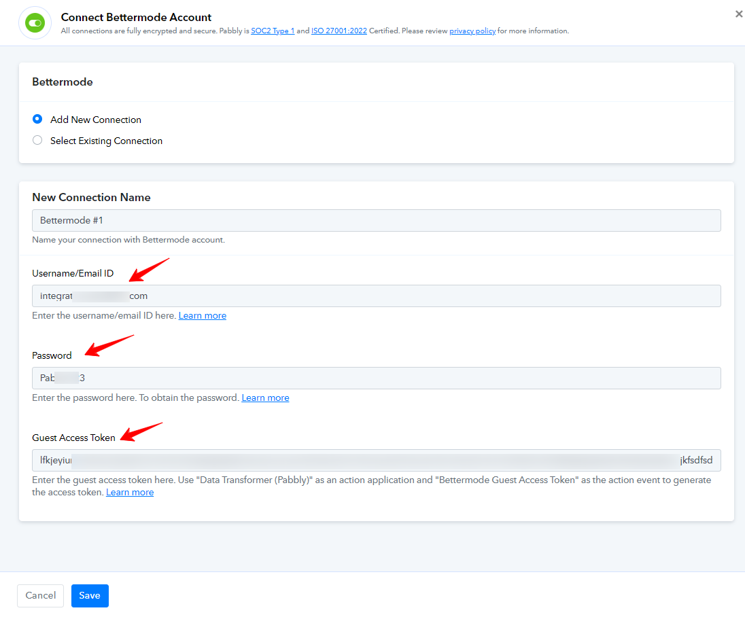This screenshot has width=745, height=619.
Task: Focus the New Connection Name field
Action: [x=377, y=220]
